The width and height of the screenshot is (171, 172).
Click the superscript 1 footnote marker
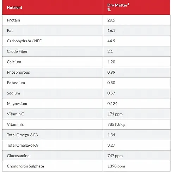(128, 4)
